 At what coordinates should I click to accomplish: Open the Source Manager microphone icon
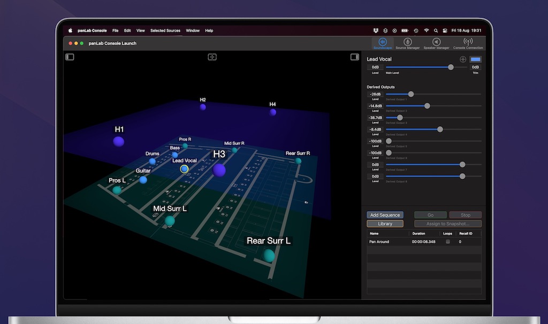(x=407, y=42)
